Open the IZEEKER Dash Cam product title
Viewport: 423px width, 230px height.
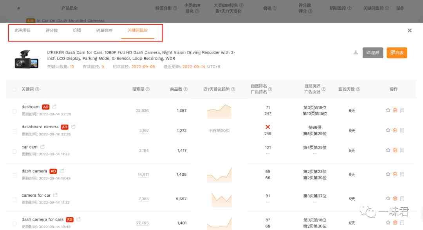(141, 56)
